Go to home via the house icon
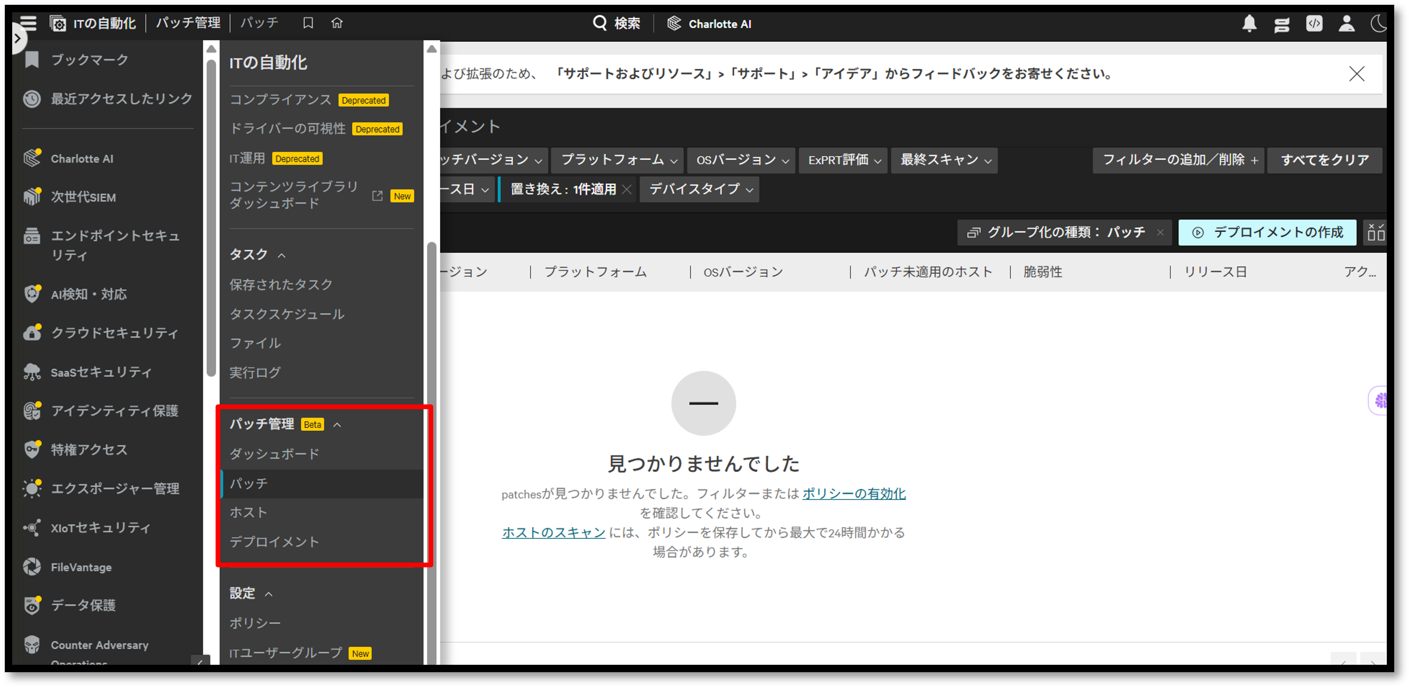The image size is (1409, 687). pyautogui.click(x=337, y=23)
